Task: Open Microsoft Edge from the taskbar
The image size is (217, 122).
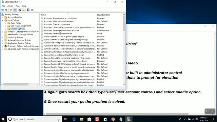Action: click(74, 119)
